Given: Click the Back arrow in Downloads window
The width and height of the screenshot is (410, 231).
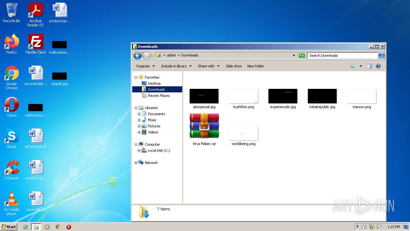Looking at the screenshot, I should tap(137, 56).
